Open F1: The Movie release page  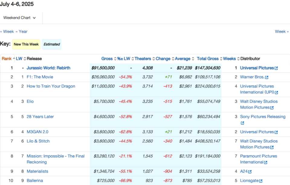[40, 77]
